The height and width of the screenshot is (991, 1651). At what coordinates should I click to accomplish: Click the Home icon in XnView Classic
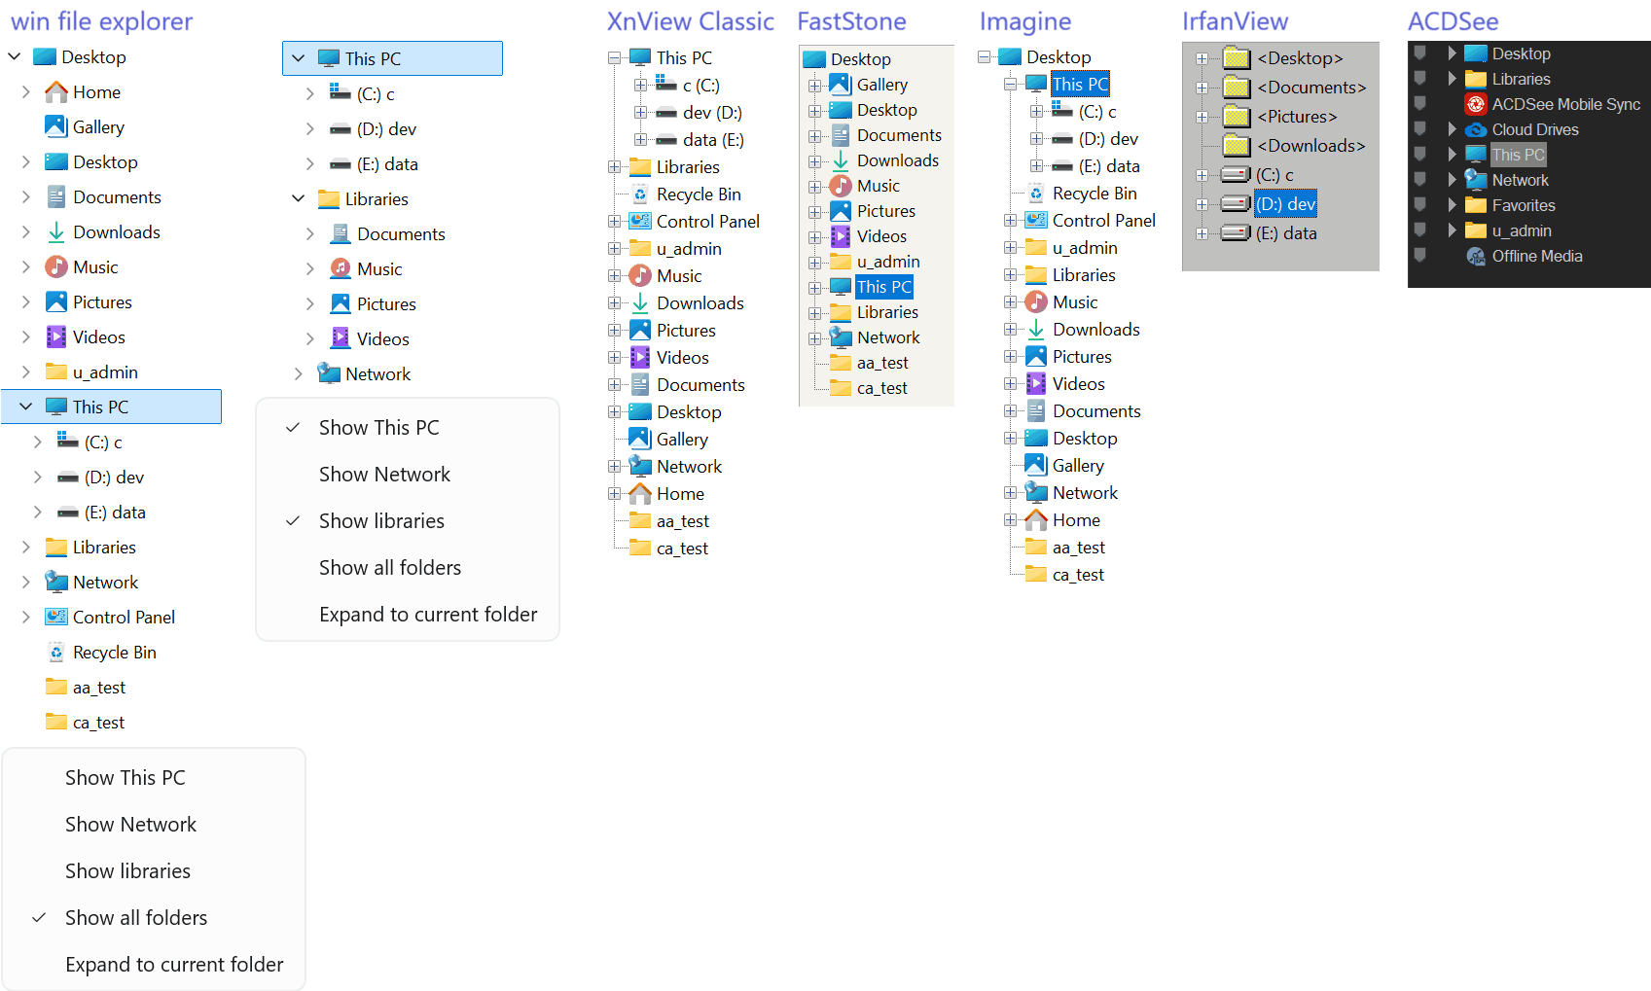pyautogui.click(x=640, y=494)
